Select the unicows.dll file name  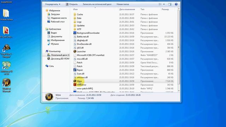click(82, 77)
